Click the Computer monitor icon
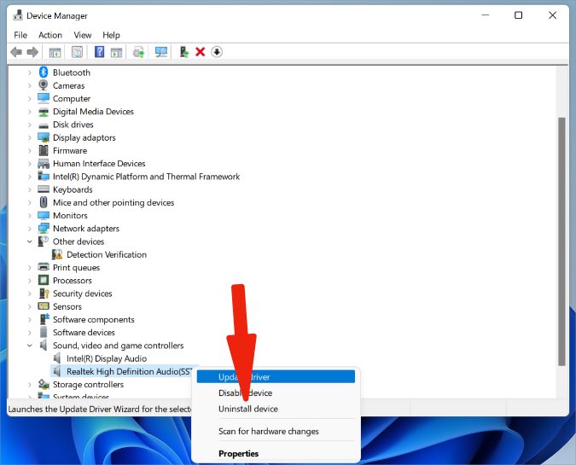576x465 pixels. click(x=44, y=98)
